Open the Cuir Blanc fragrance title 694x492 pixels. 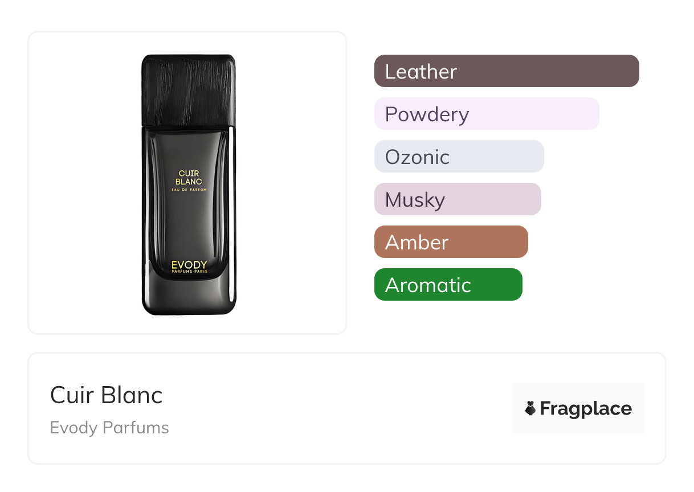[107, 395]
